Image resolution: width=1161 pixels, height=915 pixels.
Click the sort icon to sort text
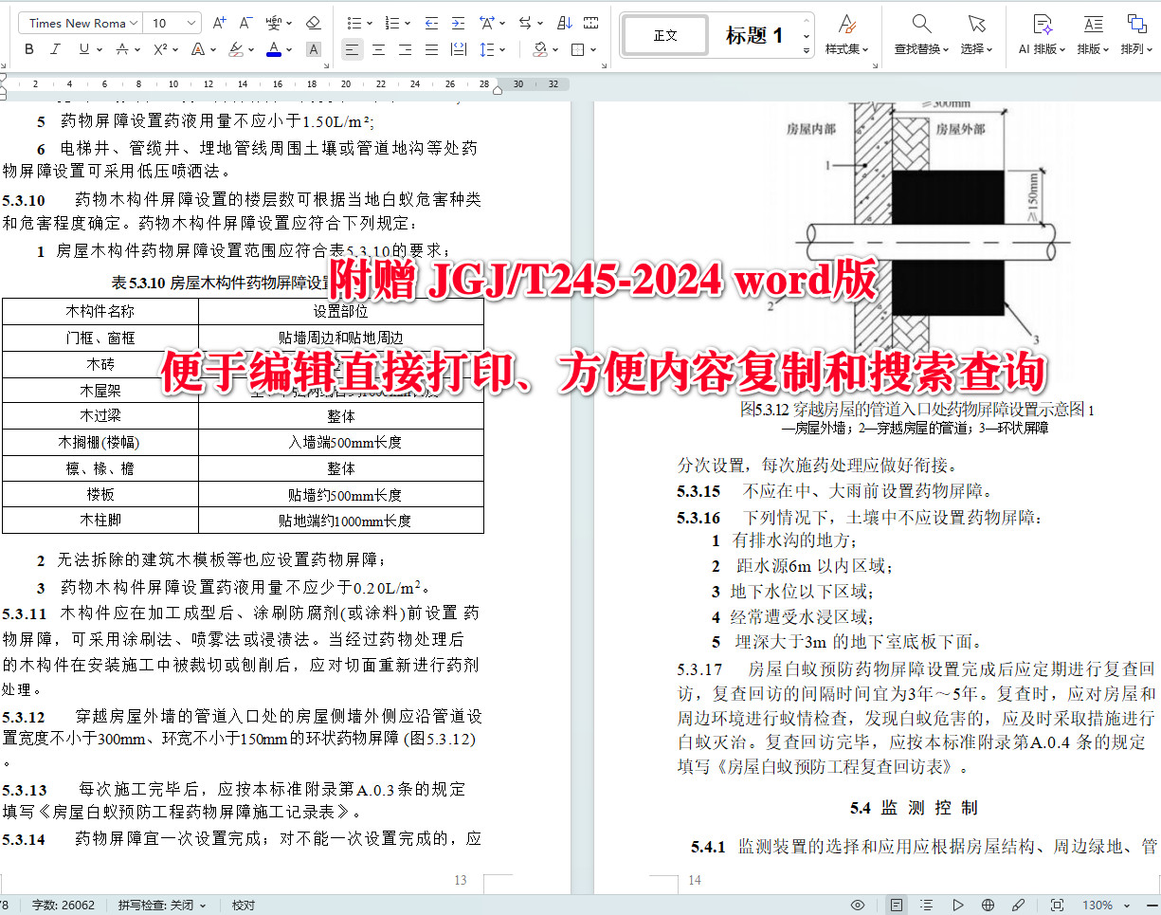[x=566, y=22]
